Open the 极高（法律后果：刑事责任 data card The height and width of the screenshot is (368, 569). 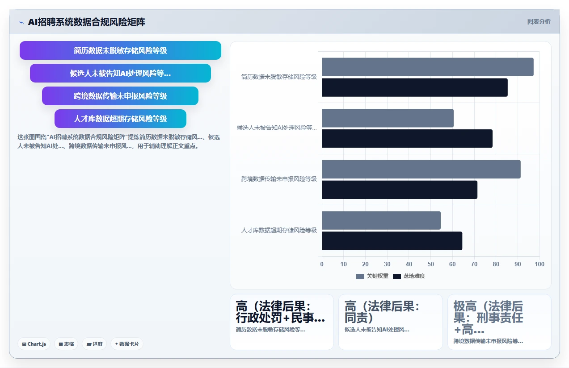[x=499, y=322]
